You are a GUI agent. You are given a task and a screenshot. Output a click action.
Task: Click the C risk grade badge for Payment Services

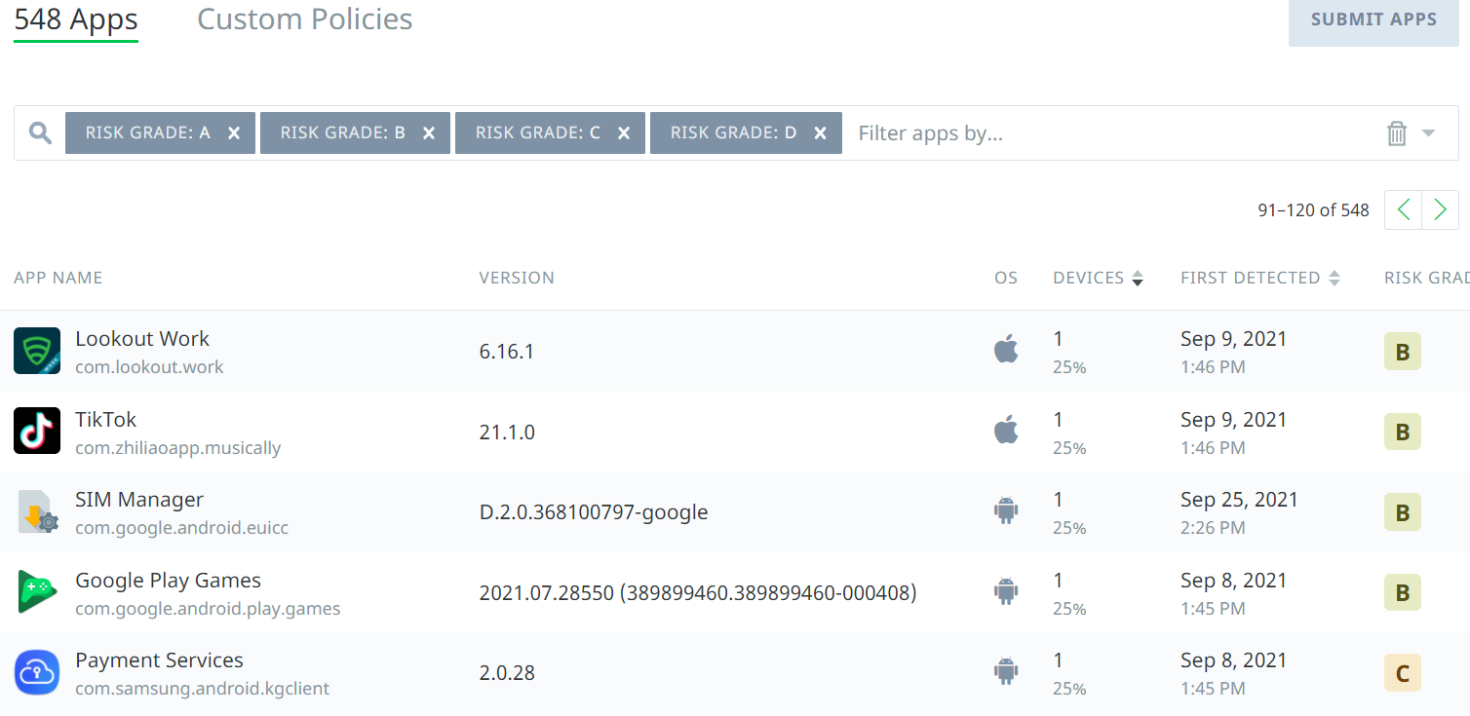(x=1403, y=673)
